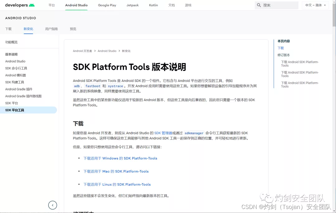This screenshot has width=336, height=213.
Task: Open the 平台 top navigation item
Action: pos(51,5)
